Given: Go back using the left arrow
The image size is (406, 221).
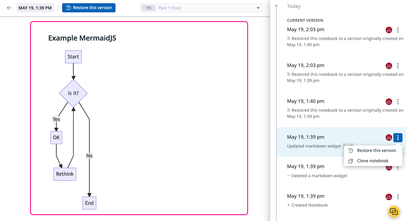Looking at the screenshot, I should [x=9, y=8].
